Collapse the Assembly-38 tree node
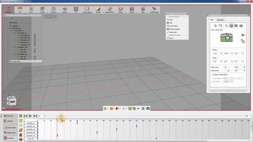 coord(13,47)
